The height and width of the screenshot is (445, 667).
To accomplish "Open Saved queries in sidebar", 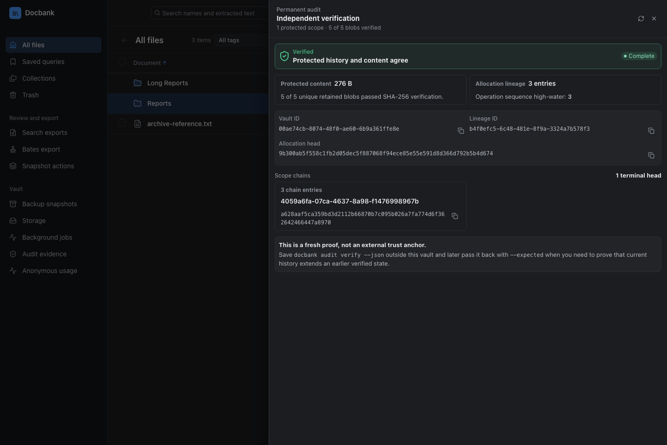I will click(53, 62).
